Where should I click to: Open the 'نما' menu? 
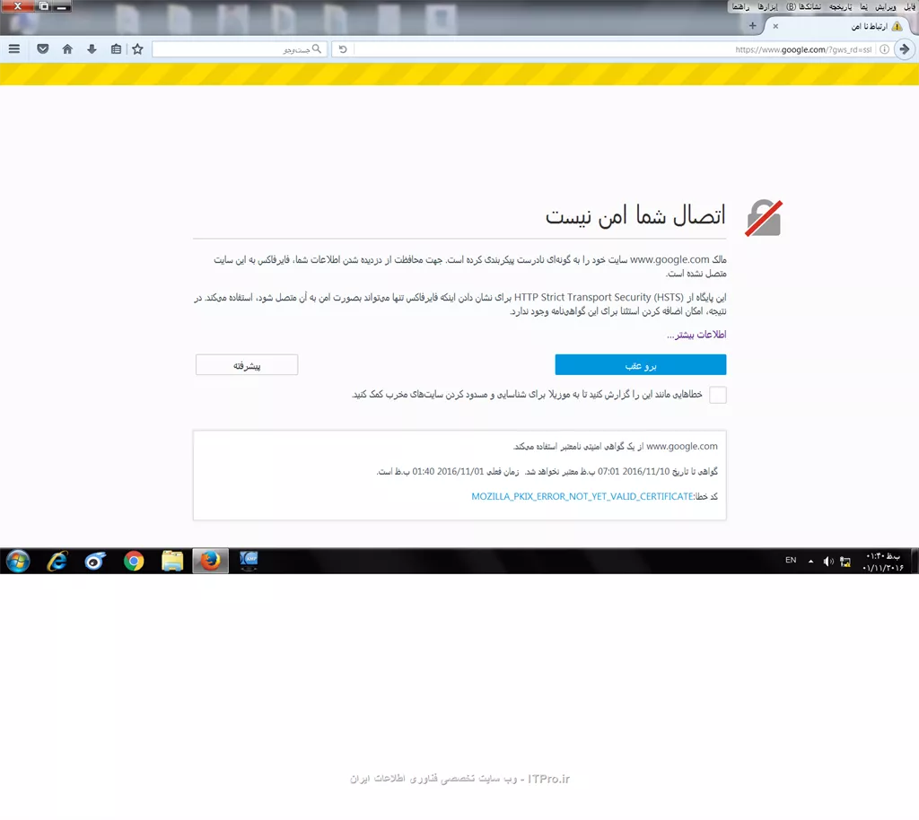(x=864, y=6)
